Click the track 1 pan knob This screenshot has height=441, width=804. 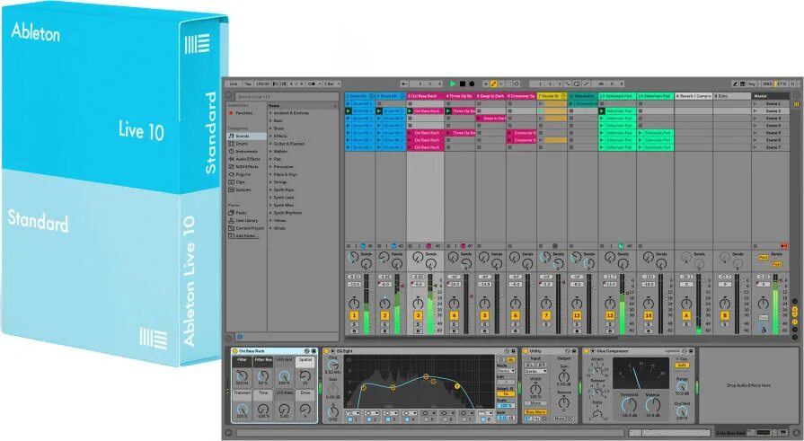[x=354, y=303]
